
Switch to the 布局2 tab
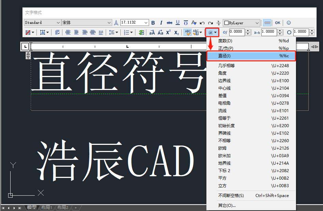[x=63, y=208]
